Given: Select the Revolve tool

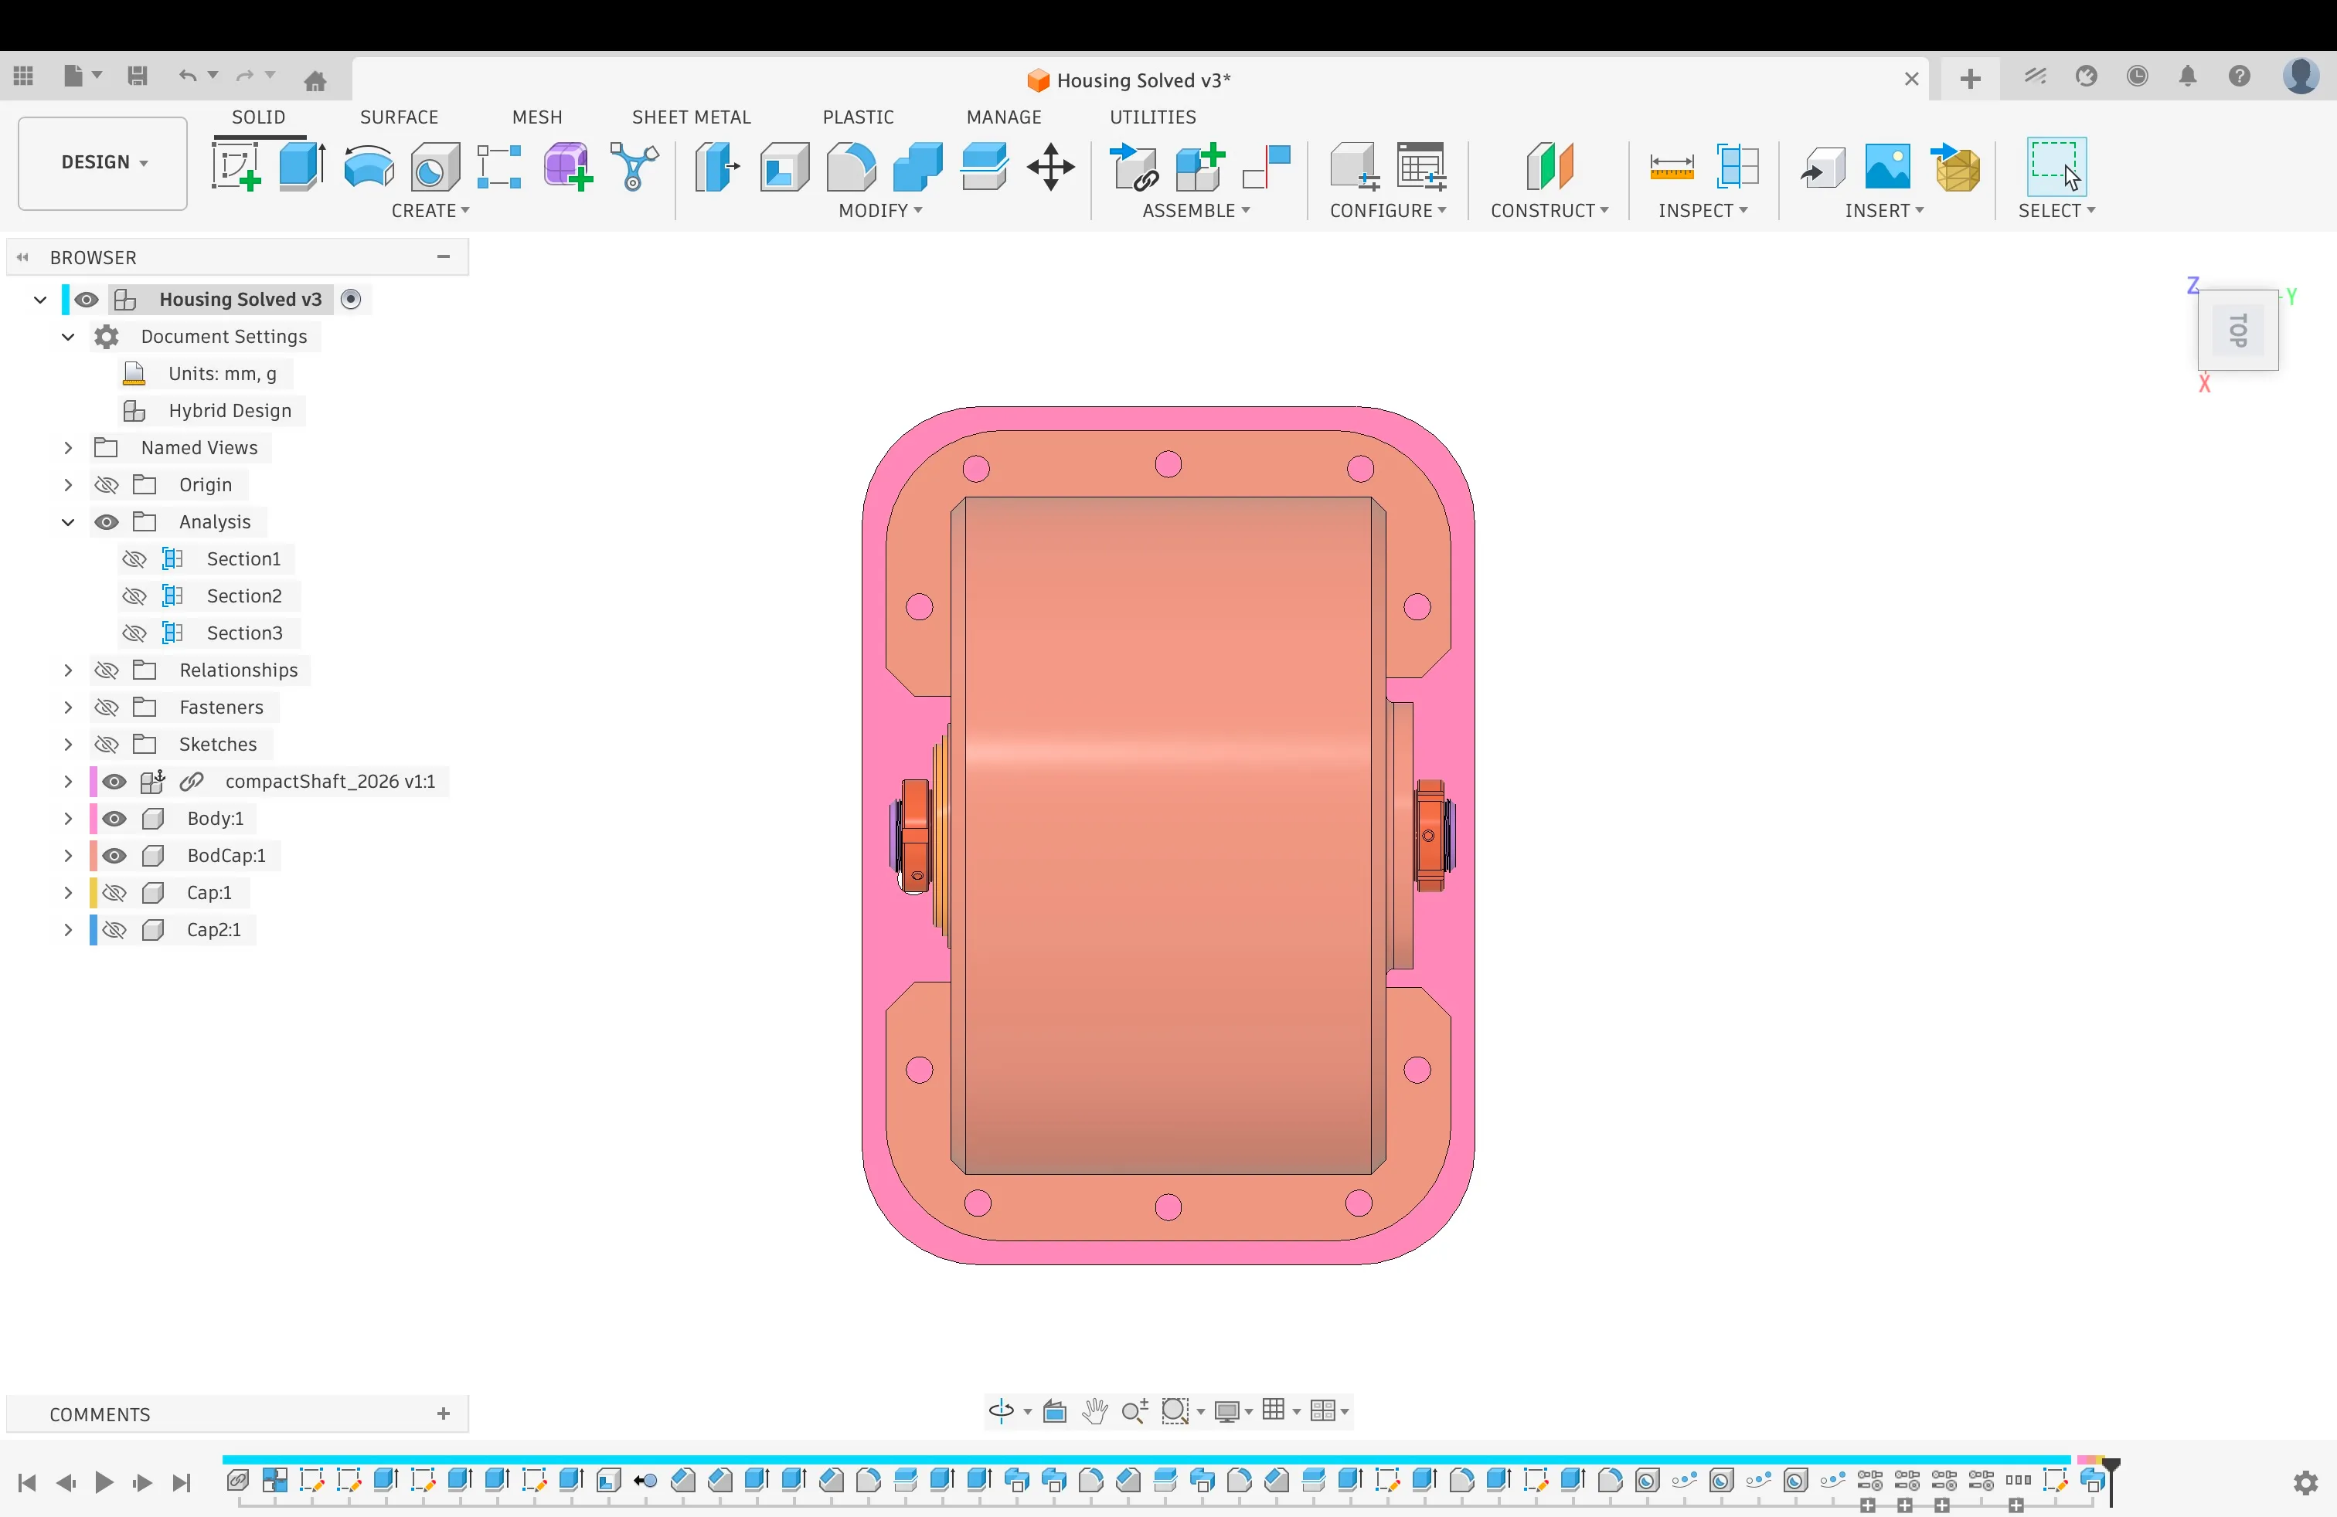Looking at the screenshot, I should point(369,166).
